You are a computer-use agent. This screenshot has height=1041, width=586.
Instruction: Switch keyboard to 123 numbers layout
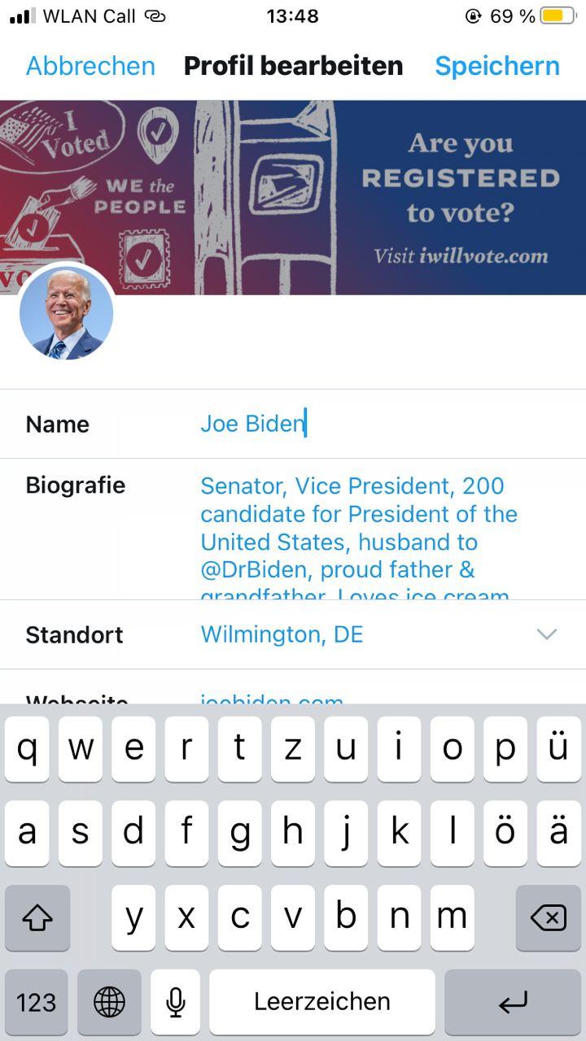click(x=37, y=1002)
